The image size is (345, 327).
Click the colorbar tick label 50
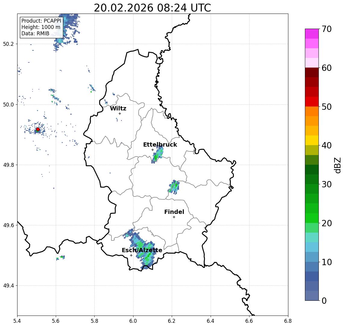327,107
